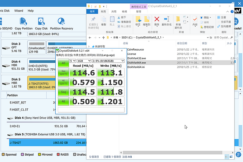Expand the Quick Access tree node

click(x=89, y=46)
